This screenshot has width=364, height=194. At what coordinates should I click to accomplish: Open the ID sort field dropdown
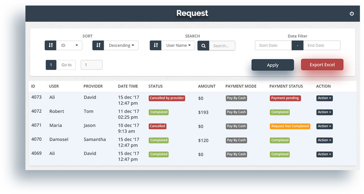pyautogui.click(x=69, y=45)
